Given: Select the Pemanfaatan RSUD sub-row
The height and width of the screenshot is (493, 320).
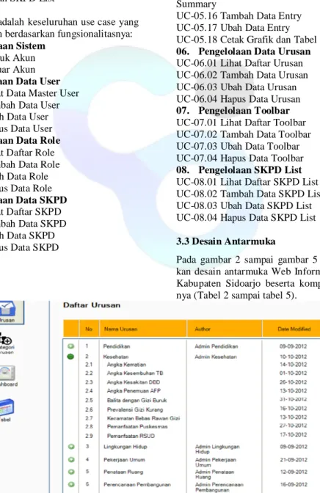Looking at the screenshot, I should coord(131,436).
